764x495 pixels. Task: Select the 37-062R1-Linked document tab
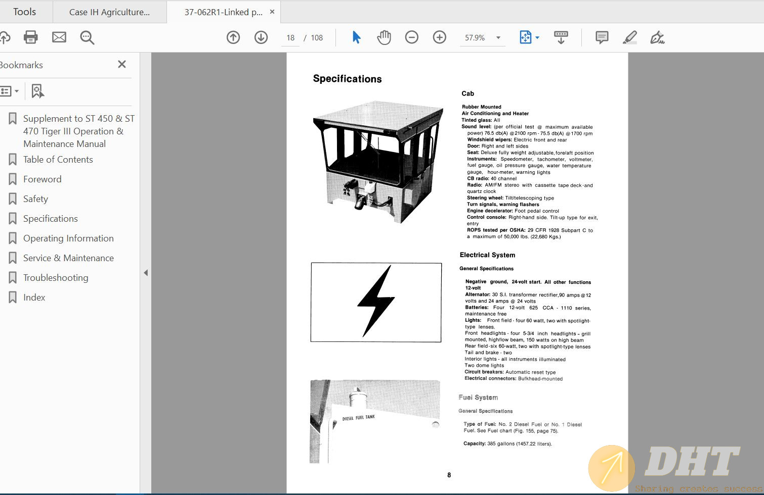coord(223,12)
